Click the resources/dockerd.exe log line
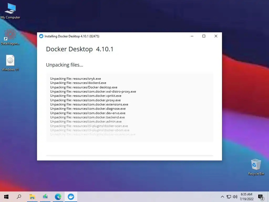The image size is (269, 202). (x=78, y=83)
